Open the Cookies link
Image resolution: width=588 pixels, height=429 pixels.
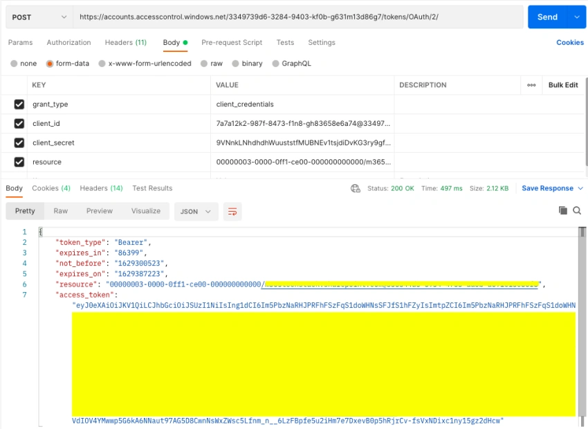click(x=570, y=42)
